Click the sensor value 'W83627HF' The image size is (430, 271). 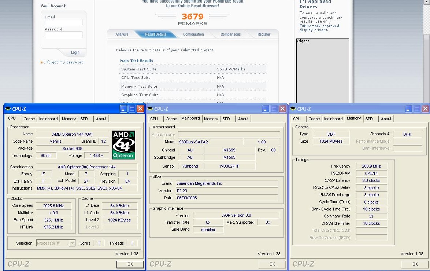[230, 166]
